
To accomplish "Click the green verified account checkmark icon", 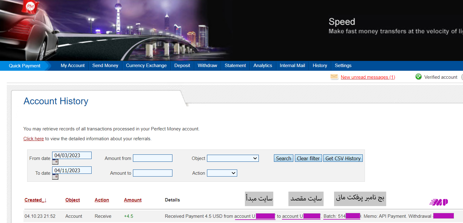I will point(419,77).
